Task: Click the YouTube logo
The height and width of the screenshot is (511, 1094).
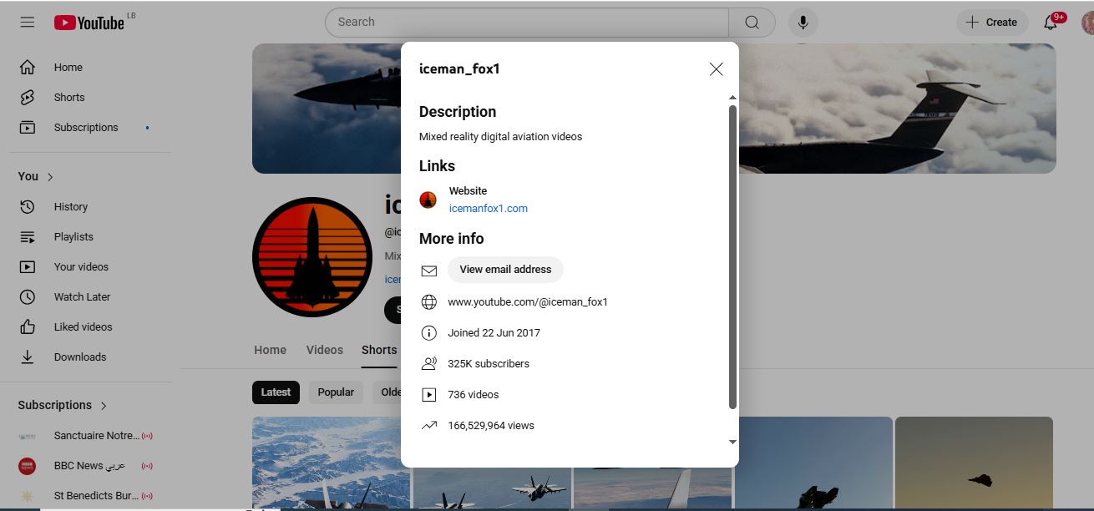Action: (x=89, y=23)
